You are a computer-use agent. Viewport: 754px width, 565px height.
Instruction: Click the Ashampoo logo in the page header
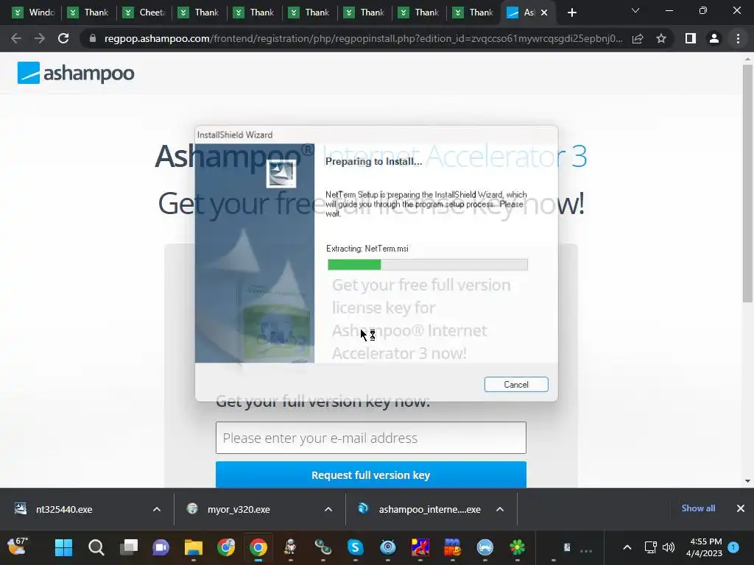click(76, 73)
